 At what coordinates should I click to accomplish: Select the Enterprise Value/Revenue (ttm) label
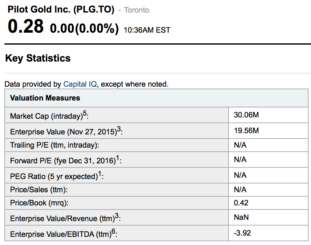(65, 218)
